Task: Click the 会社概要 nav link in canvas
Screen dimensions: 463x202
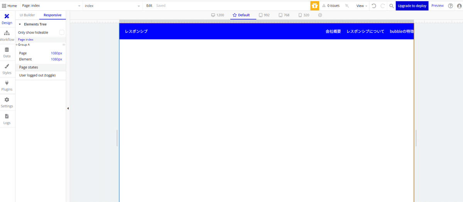Action: pyautogui.click(x=333, y=31)
